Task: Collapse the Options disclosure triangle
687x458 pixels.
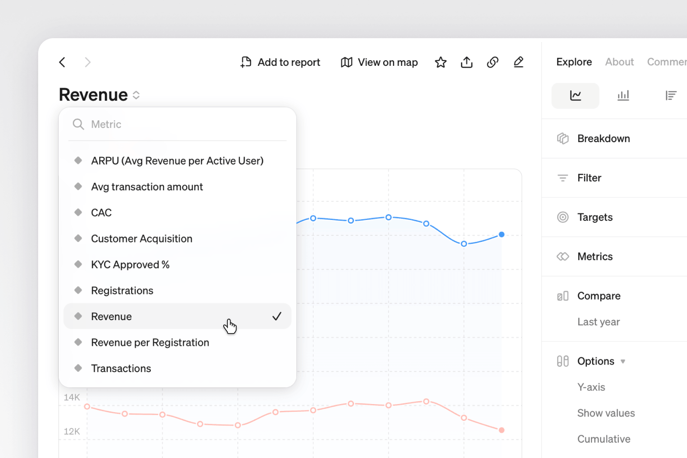Action: click(623, 362)
